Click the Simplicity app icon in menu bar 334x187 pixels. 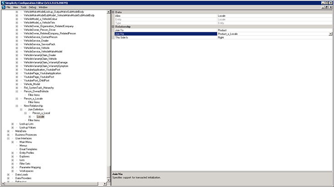[x=3, y=7]
